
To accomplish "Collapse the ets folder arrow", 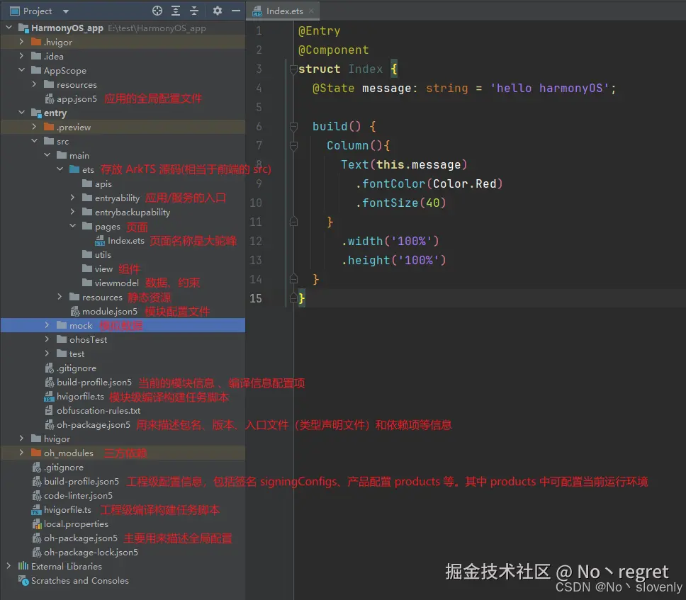I will tap(60, 169).
